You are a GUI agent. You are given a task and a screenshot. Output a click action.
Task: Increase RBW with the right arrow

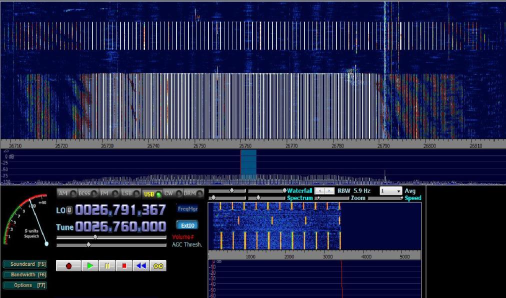329,191
